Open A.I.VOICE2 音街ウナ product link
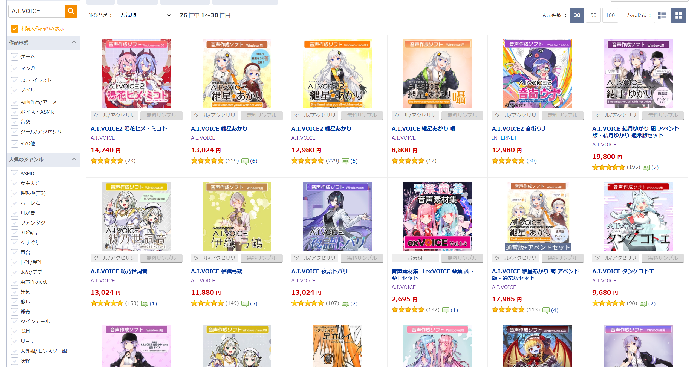 pos(519,129)
